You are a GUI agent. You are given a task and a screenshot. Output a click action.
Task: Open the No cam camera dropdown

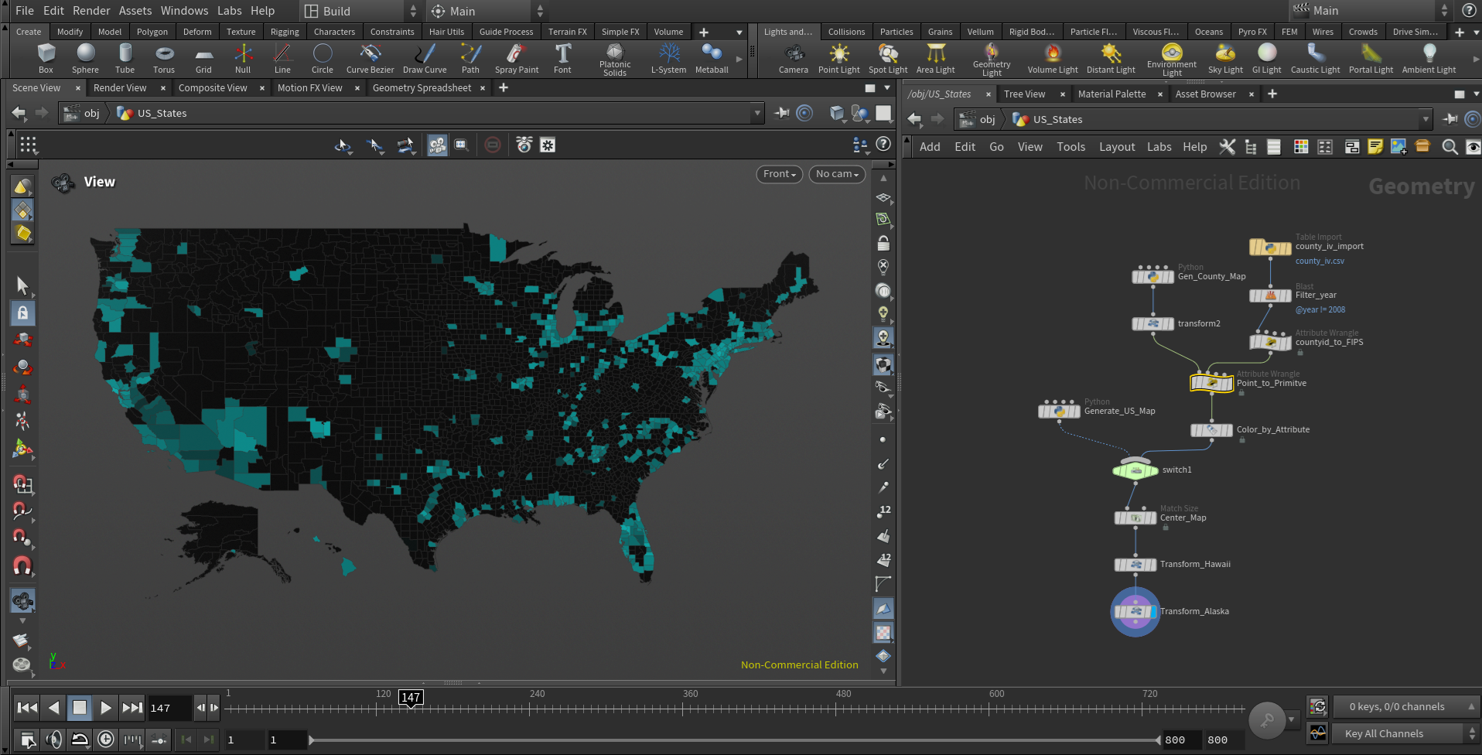[x=837, y=174]
